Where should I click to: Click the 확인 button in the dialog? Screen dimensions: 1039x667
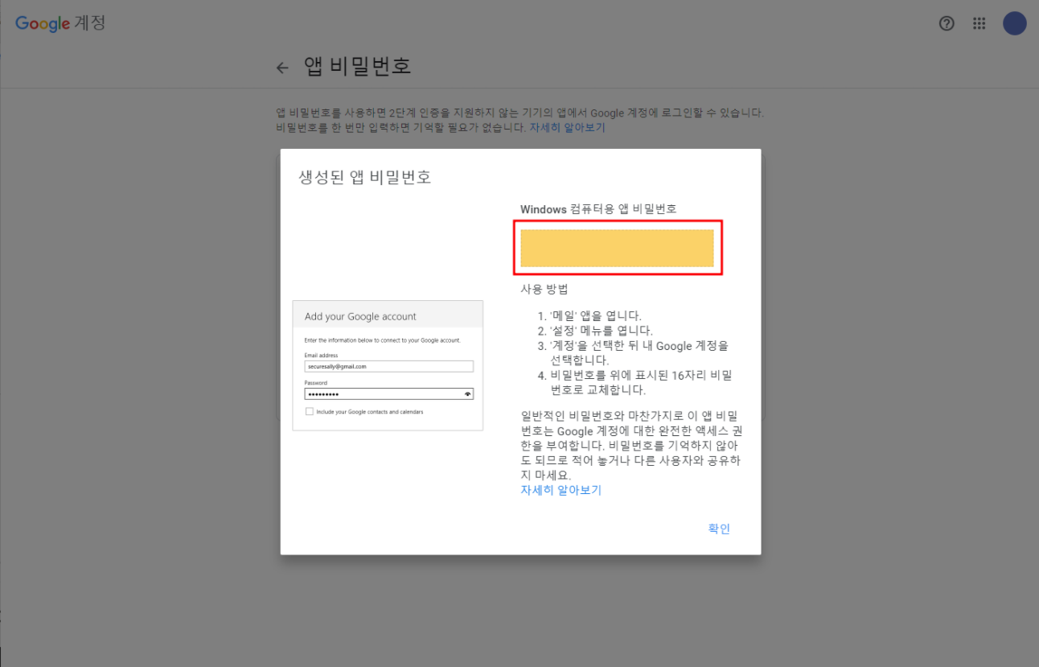(719, 529)
